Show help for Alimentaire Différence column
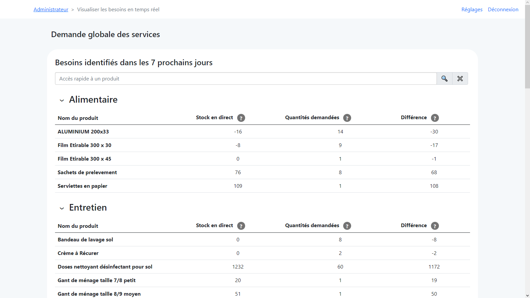 click(435, 118)
